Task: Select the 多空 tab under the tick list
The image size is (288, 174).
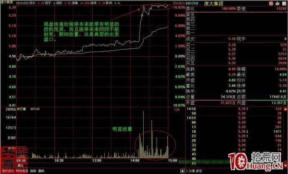Action: click(199, 171)
